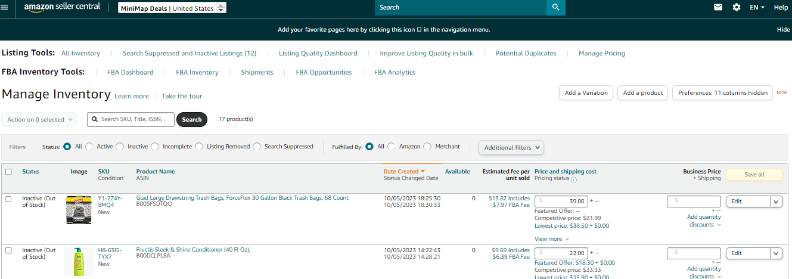
Task: Click the search magnifier button in header
Action: [x=555, y=7]
